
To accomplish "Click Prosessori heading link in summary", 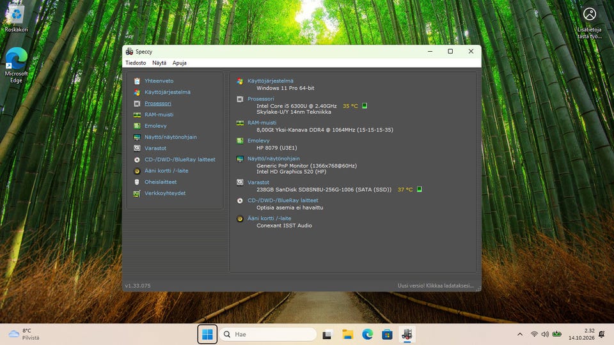I will pos(260,99).
